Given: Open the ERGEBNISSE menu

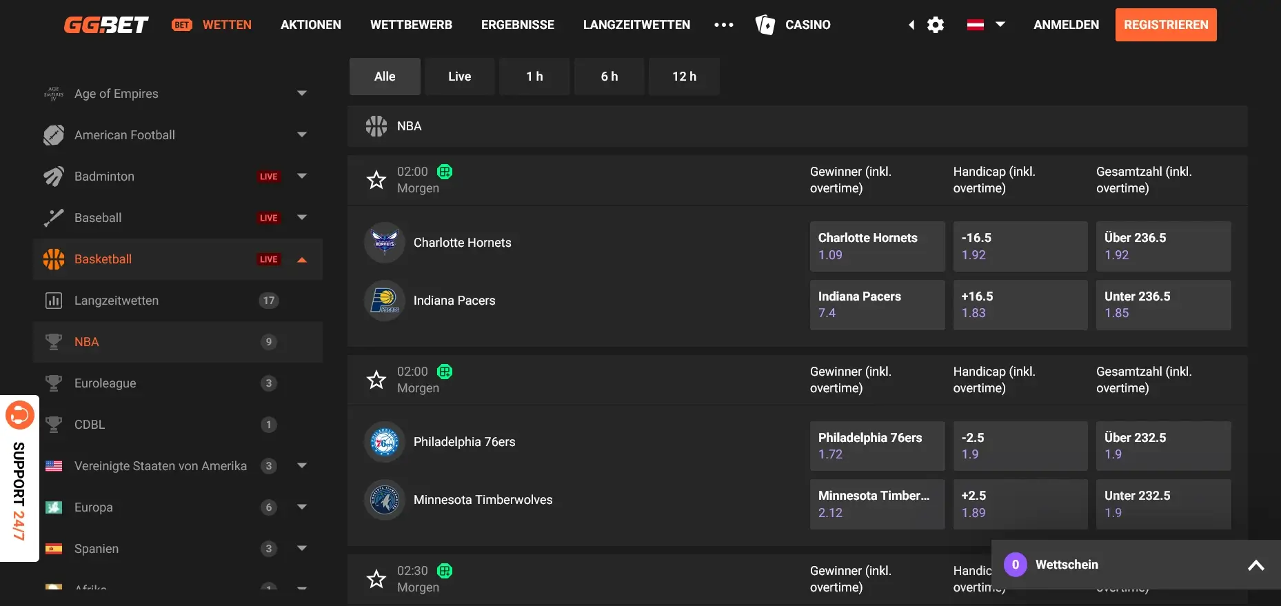Looking at the screenshot, I should pos(518,25).
